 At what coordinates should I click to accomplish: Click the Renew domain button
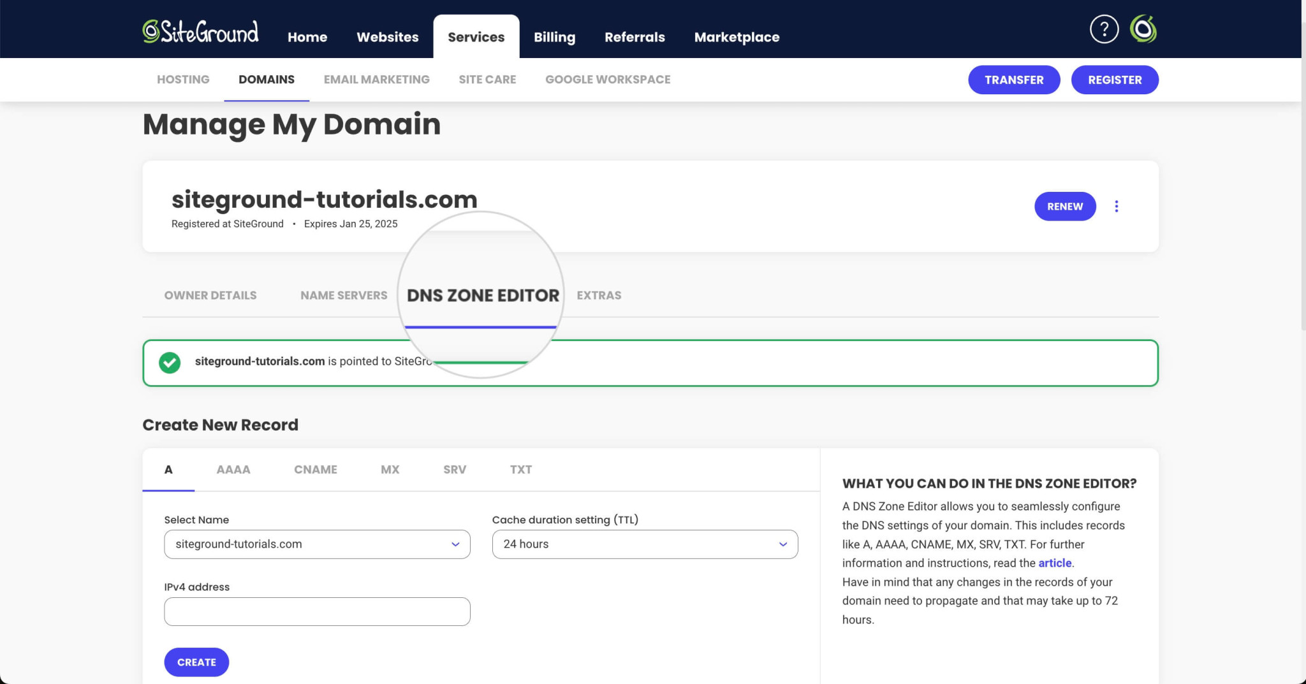(x=1065, y=207)
